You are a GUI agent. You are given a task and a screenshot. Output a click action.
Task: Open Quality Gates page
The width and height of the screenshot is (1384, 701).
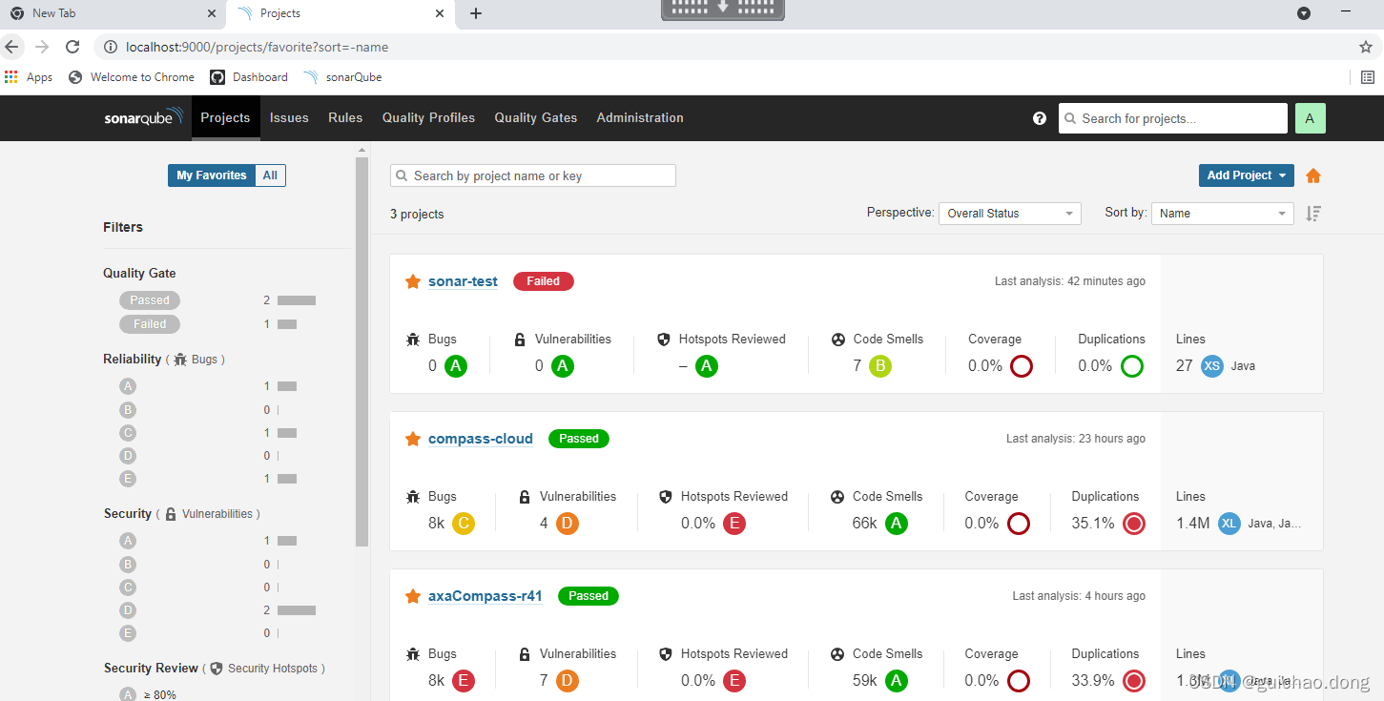tap(535, 118)
